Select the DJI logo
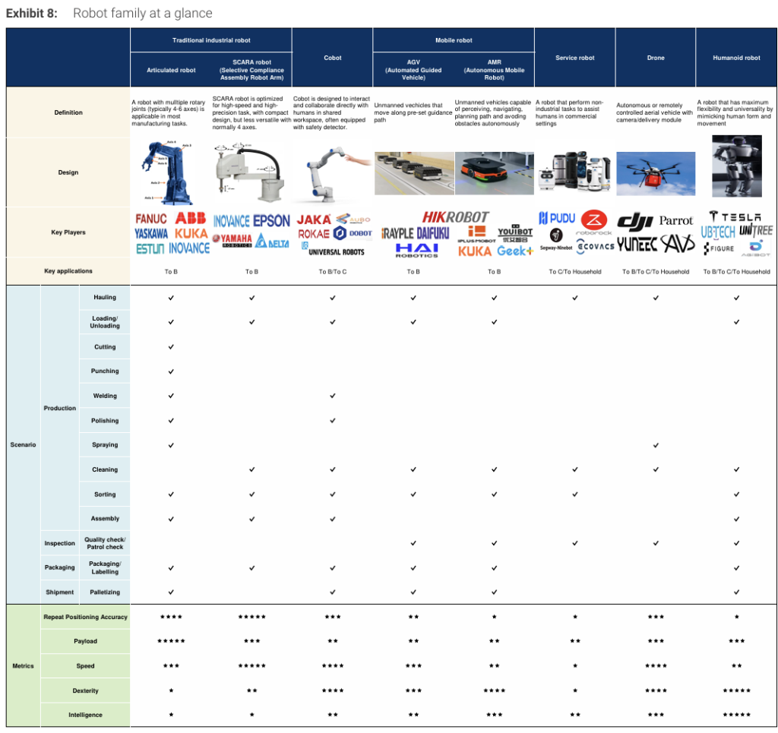Screen dimensions: 778x733 pos(634,221)
